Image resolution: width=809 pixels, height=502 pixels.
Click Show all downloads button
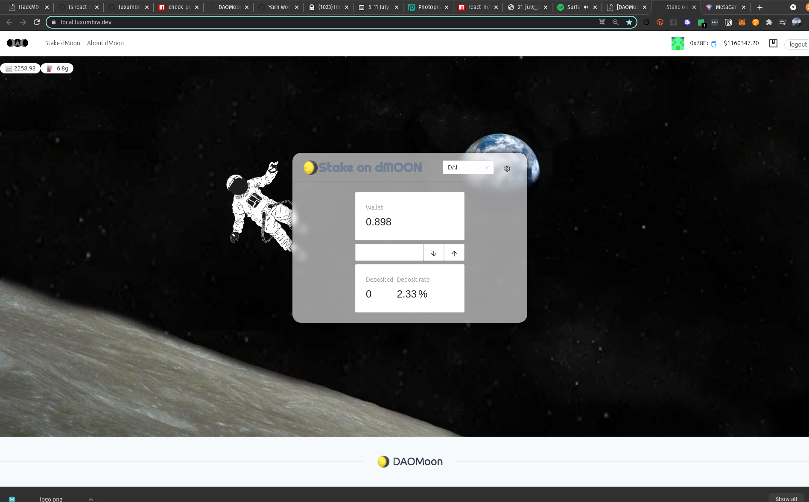(x=786, y=499)
